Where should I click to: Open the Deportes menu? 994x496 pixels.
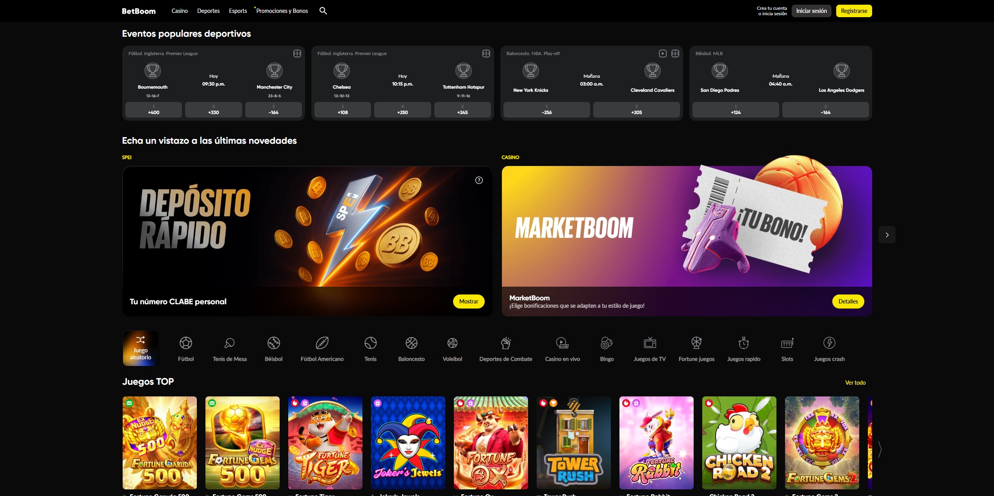pyautogui.click(x=208, y=11)
